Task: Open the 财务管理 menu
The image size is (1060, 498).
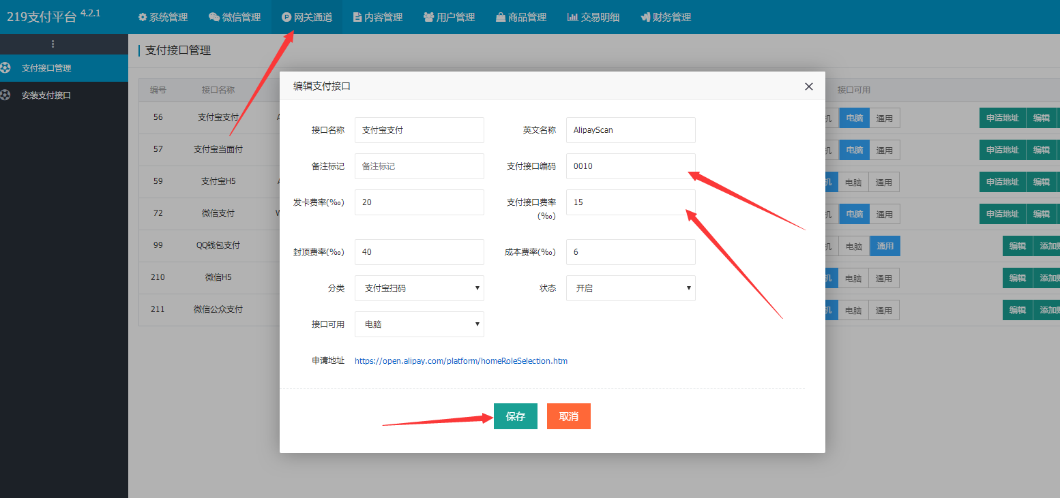Action: click(x=666, y=17)
